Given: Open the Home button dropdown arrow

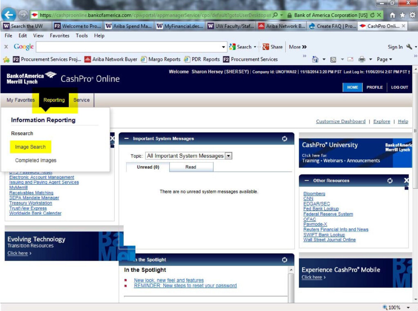Looking at the screenshot, I should pos(324,60).
